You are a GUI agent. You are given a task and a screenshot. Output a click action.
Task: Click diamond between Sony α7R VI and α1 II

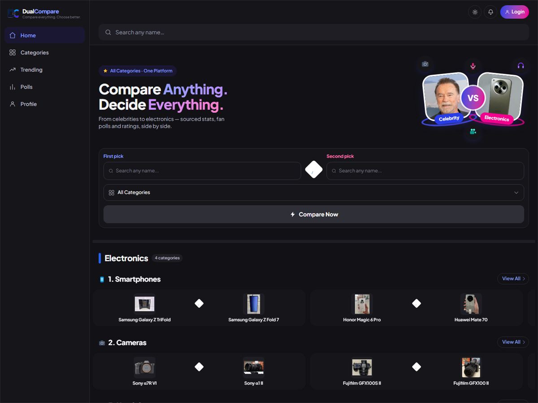coord(199,367)
